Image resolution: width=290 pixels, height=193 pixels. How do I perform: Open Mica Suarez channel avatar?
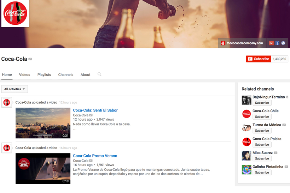click(246, 156)
